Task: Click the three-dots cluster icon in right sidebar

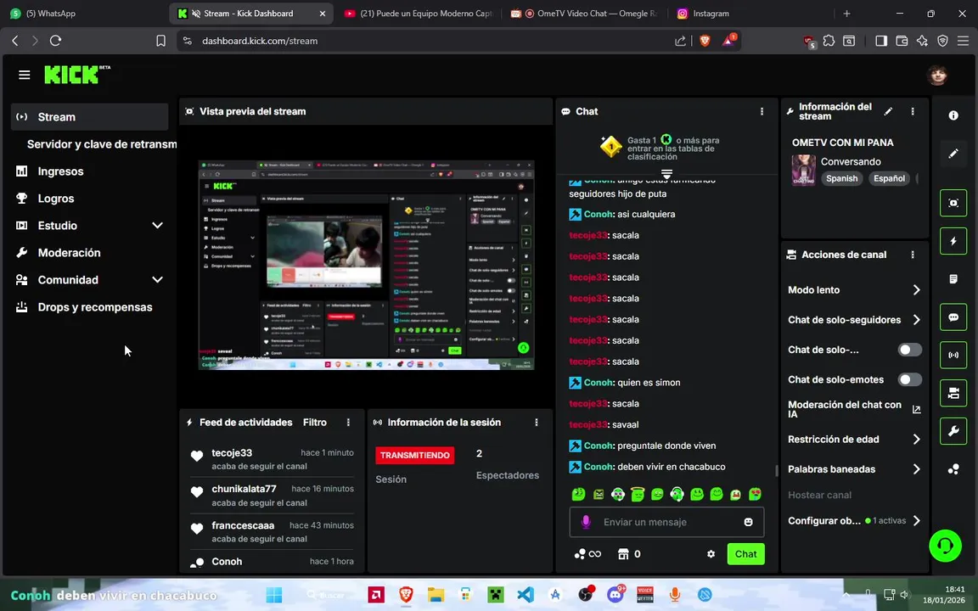Action: [953, 469]
